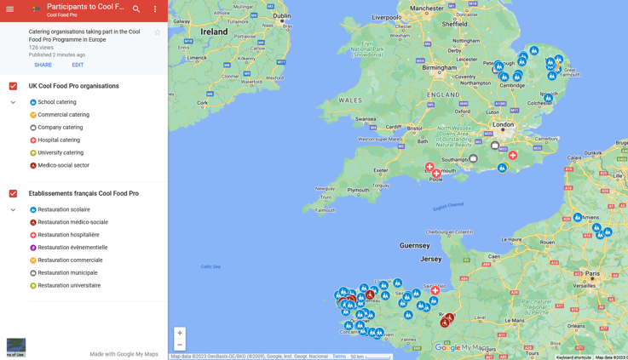Select the School catering legend entry
The height and width of the screenshot is (360, 628).
(53, 102)
